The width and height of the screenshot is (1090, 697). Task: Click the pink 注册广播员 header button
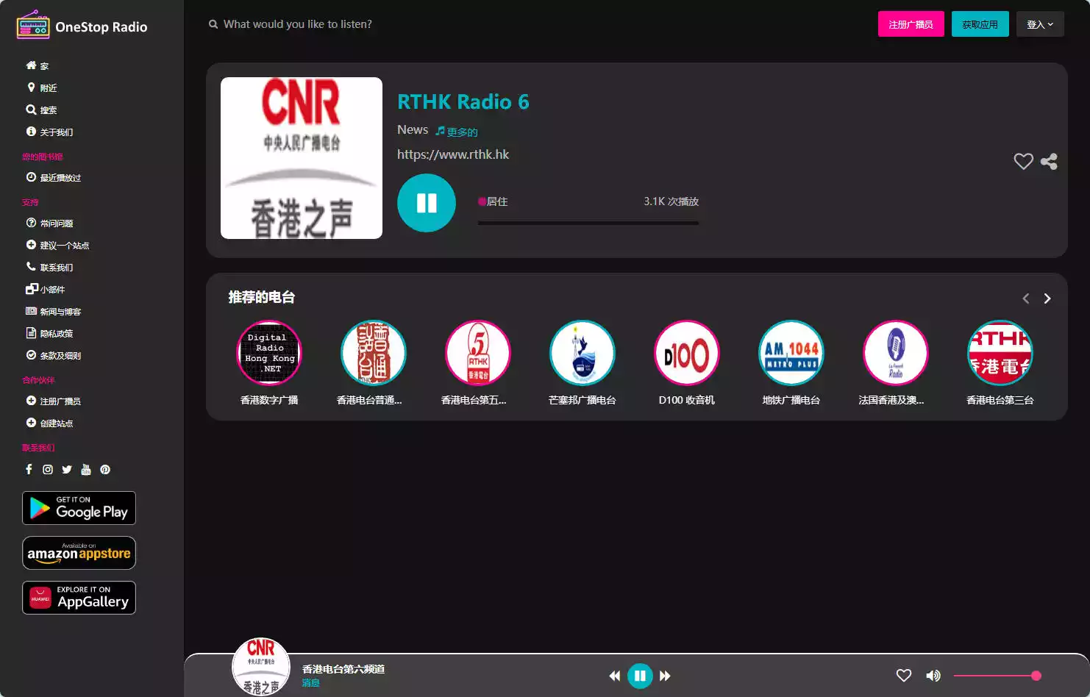coord(911,24)
